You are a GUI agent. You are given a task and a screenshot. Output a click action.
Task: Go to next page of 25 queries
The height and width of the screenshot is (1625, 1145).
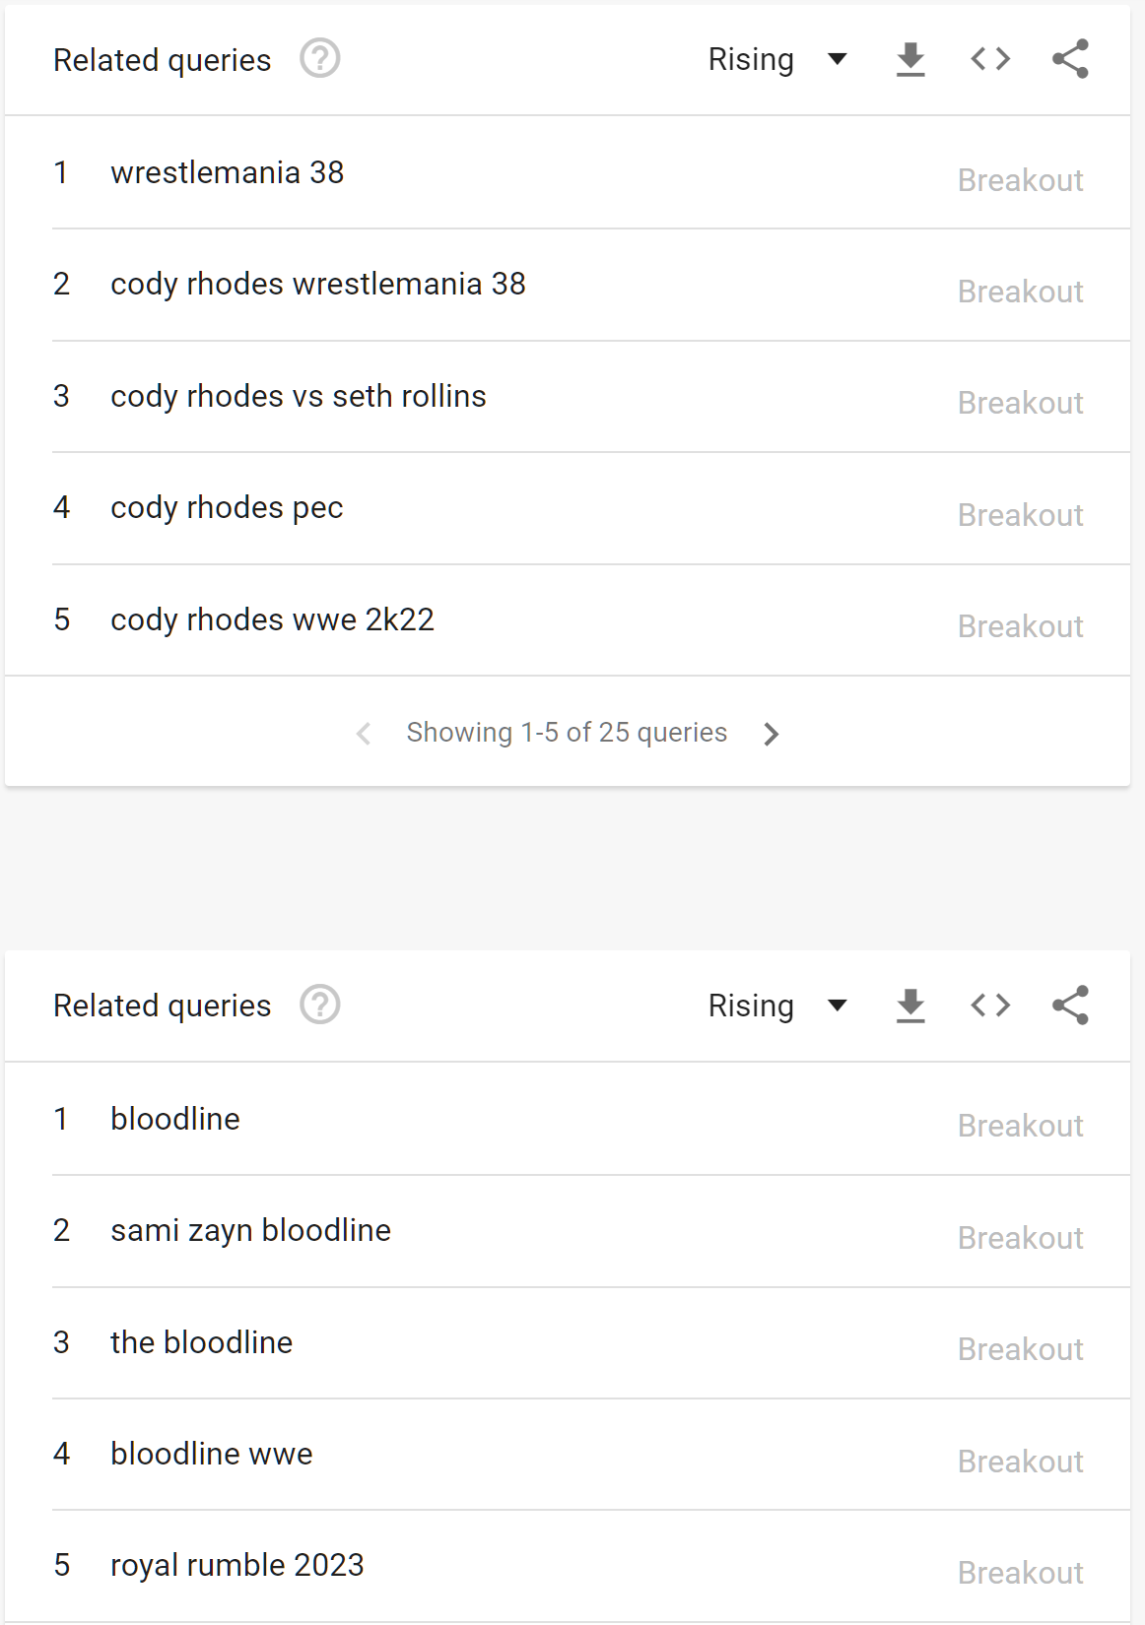pos(772,734)
